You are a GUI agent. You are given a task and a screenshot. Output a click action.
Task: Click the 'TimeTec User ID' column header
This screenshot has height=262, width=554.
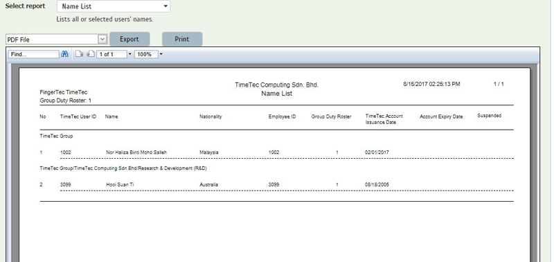[x=78, y=116]
